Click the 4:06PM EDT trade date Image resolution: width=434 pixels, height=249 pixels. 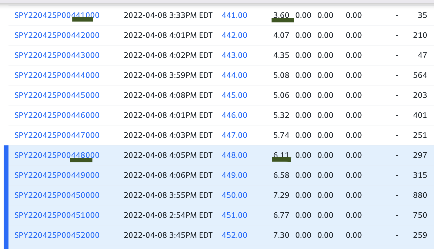tap(168, 175)
